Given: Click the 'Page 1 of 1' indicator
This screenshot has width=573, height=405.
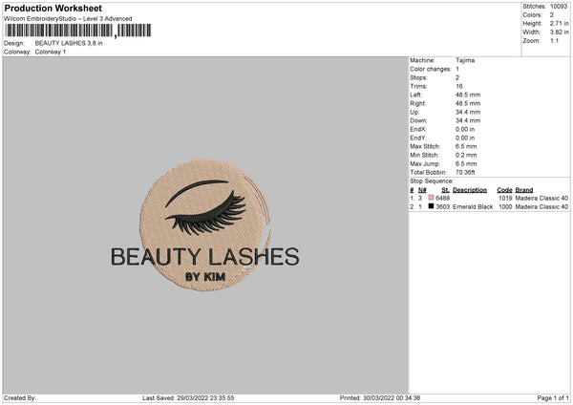Looking at the screenshot, I should tap(553, 397).
